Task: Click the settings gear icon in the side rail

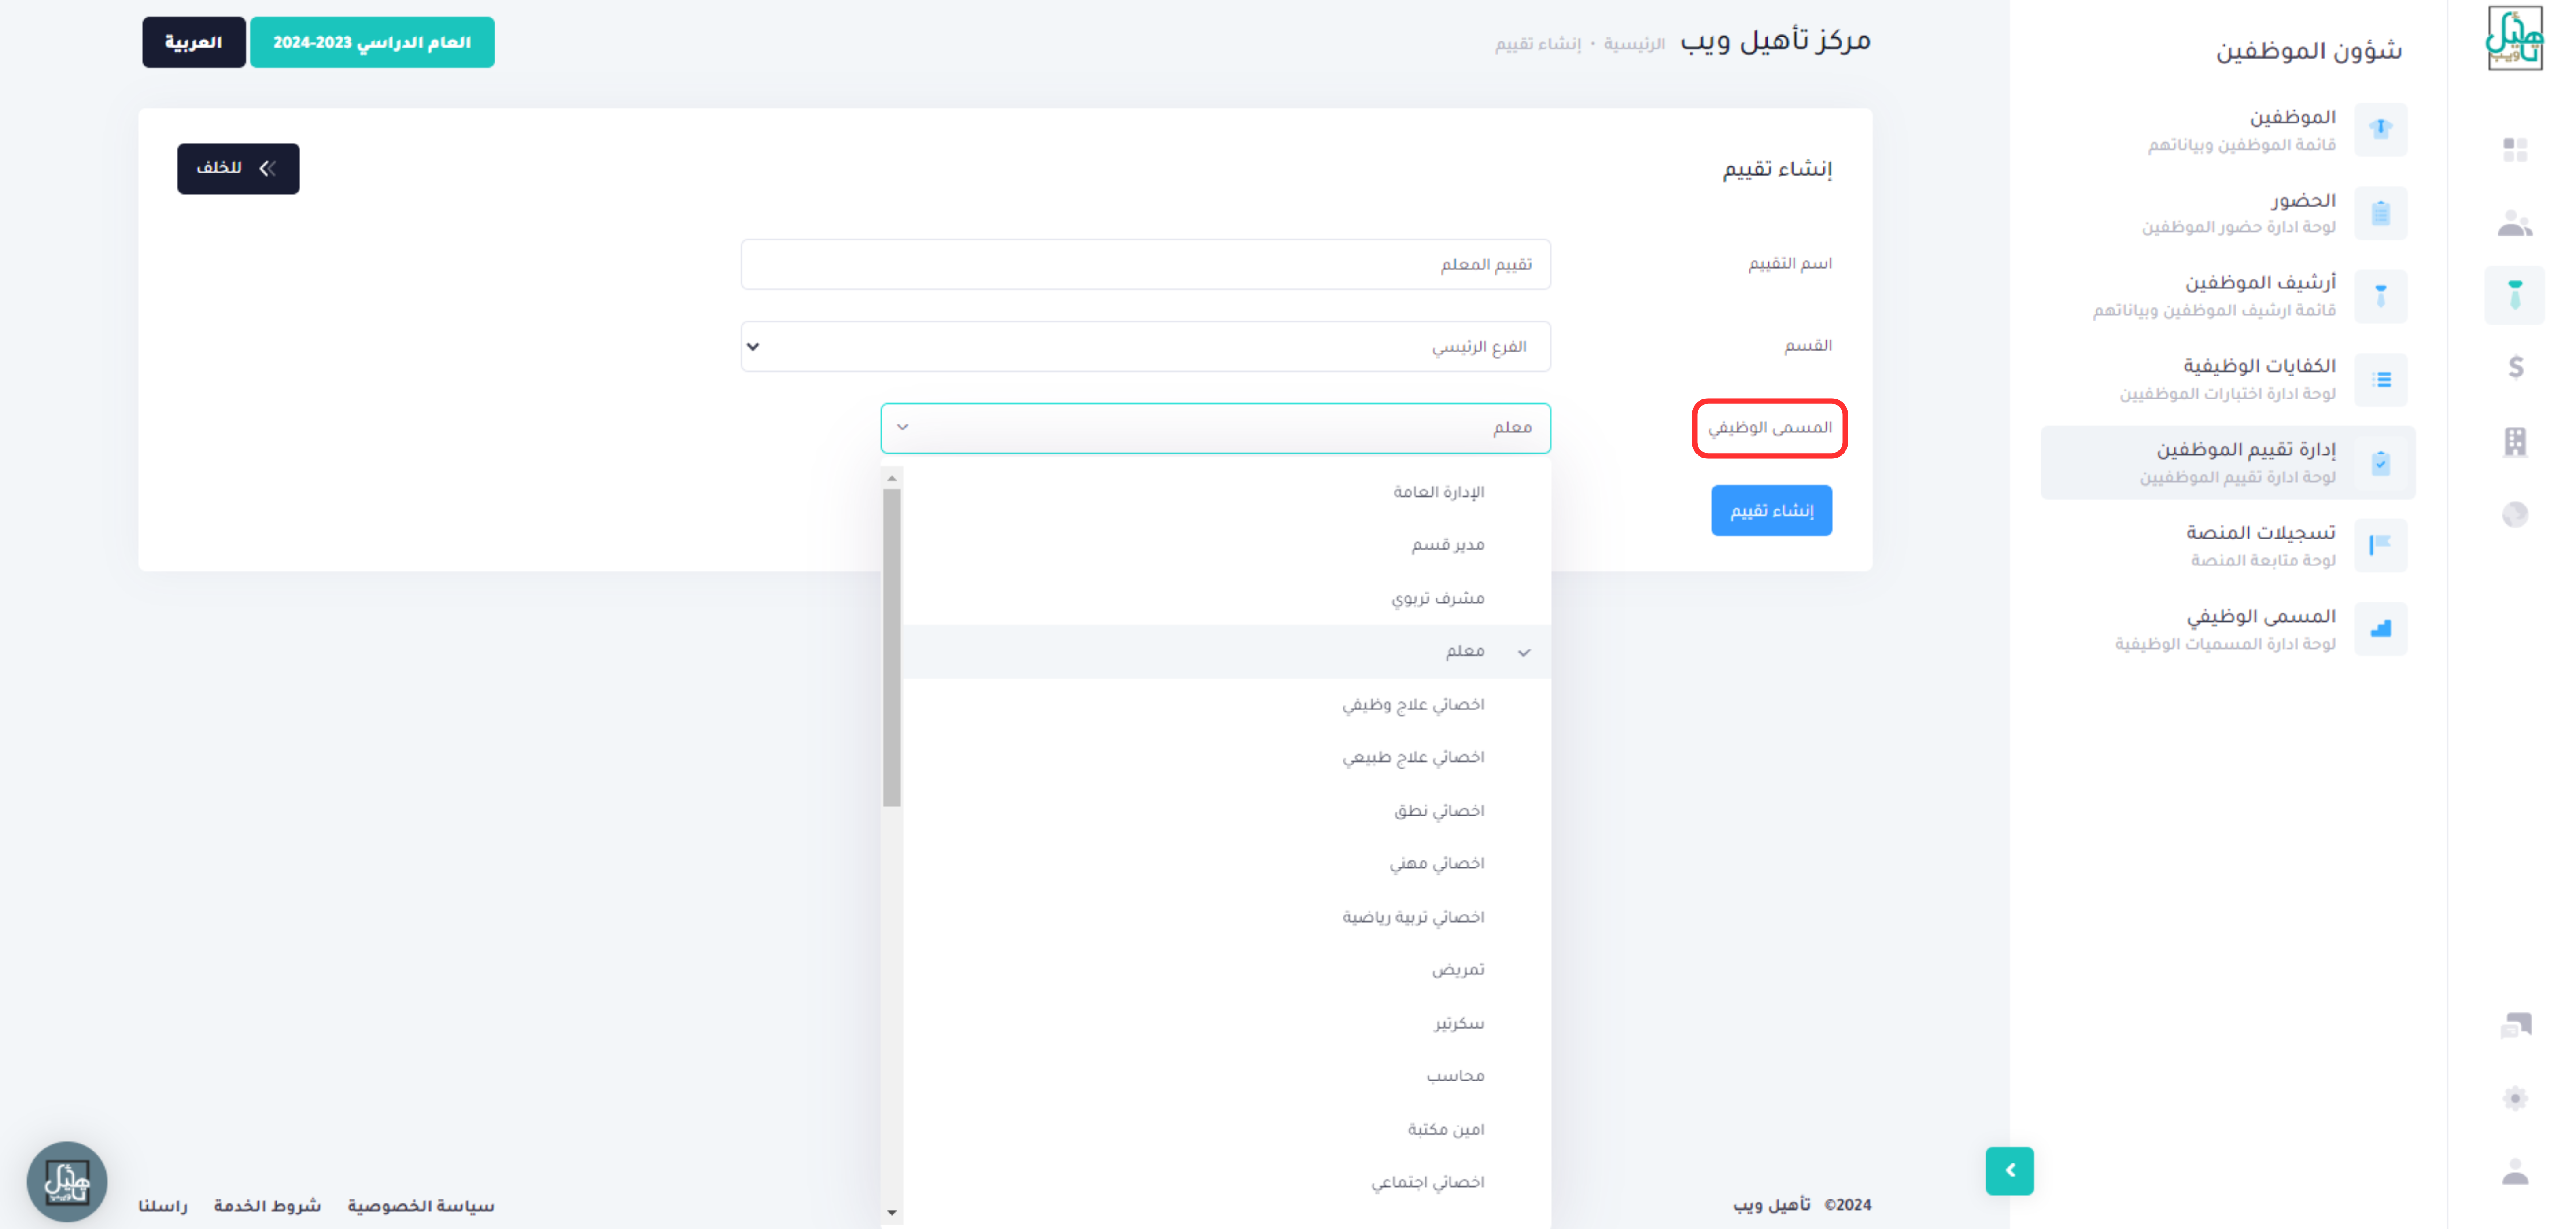Action: pyautogui.click(x=2515, y=1098)
